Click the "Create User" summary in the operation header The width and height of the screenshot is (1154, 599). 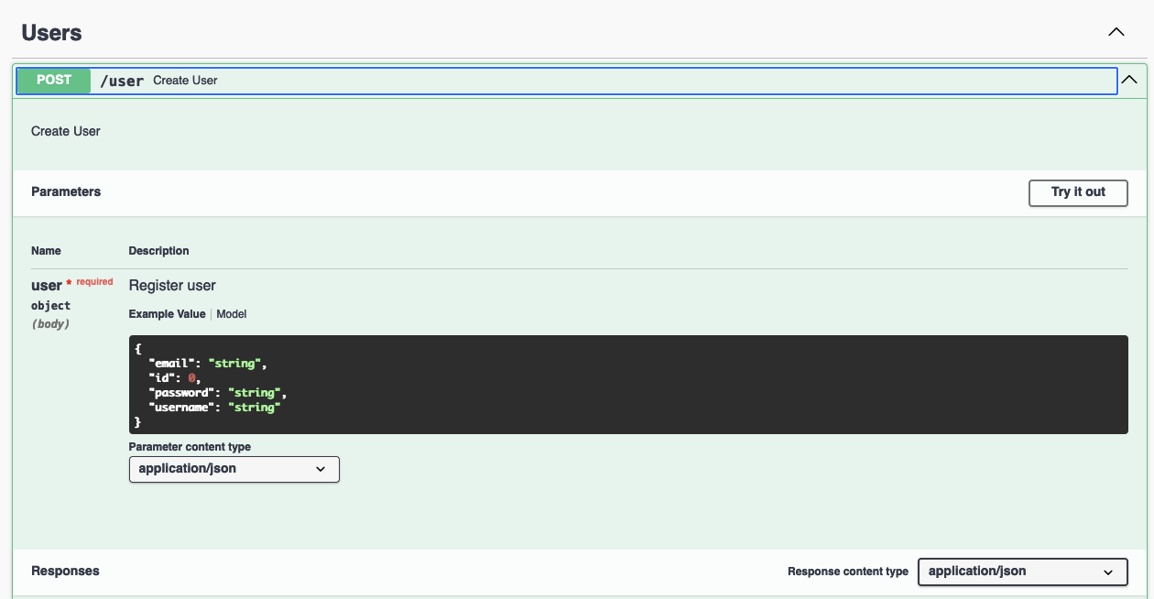pos(185,81)
